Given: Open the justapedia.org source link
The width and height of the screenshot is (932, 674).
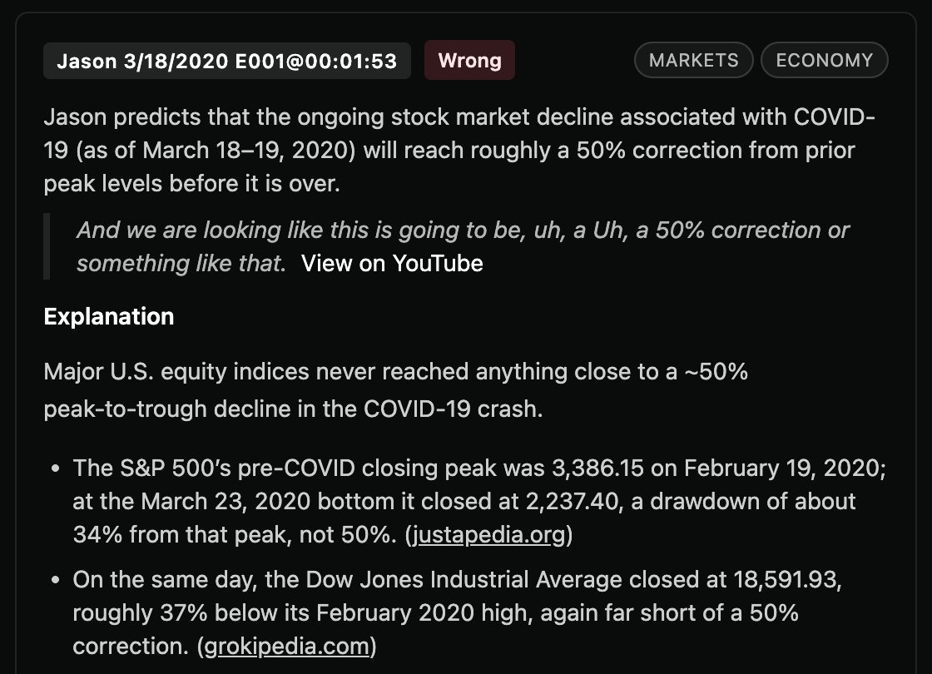Looking at the screenshot, I should [x=488, y=536].
